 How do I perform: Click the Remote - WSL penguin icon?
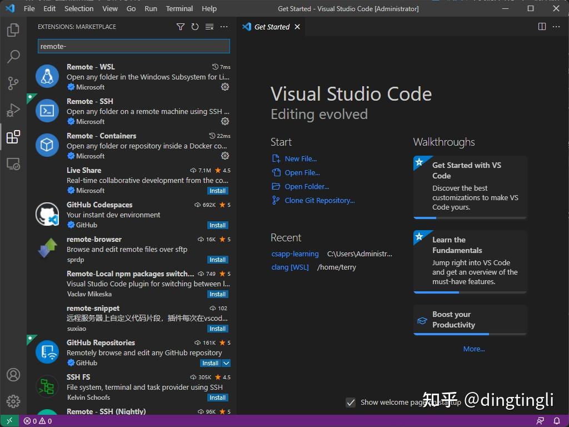pos(47,76)
